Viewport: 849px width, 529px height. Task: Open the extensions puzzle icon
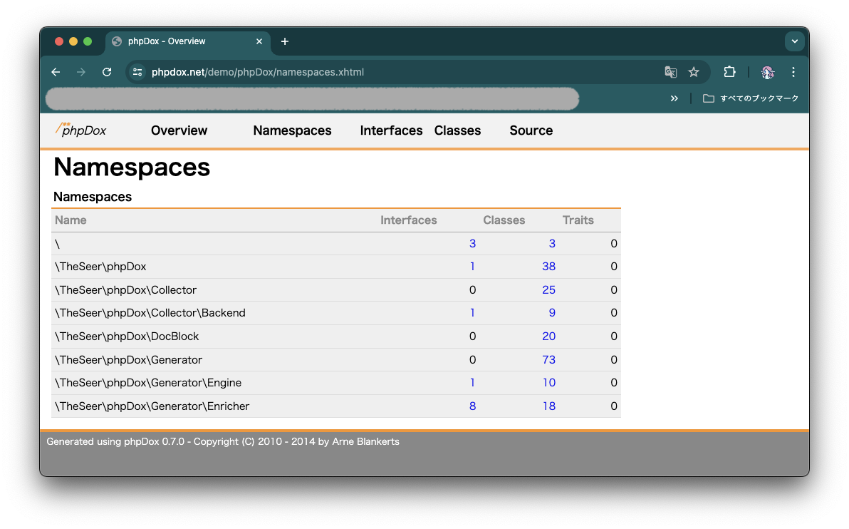point(729,72)
